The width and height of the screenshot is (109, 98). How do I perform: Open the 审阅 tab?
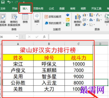73,9
